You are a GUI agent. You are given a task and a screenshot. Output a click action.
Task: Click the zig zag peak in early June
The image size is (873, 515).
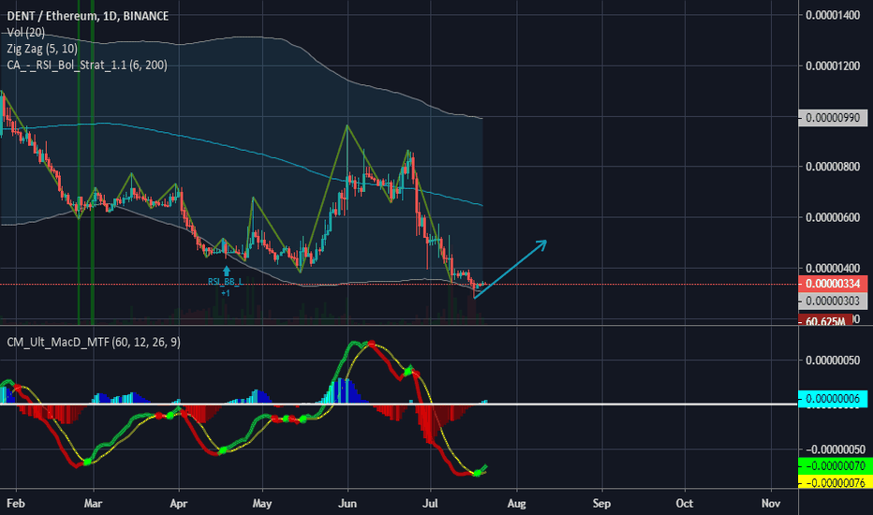coord(348,125)
